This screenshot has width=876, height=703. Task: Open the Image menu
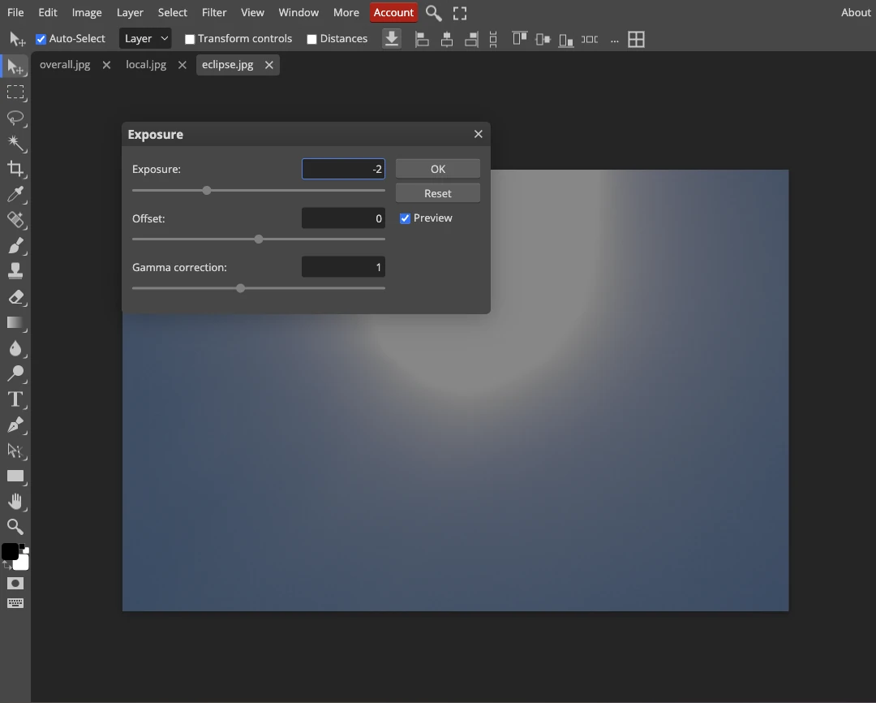pos(87,12)
